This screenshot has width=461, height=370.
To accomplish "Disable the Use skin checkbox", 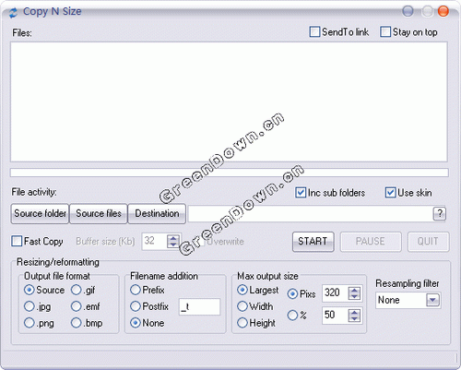I will [x=390, y=193].
